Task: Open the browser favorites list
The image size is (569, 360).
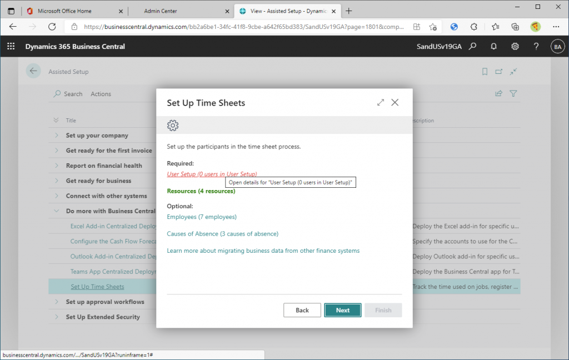Action: 495,27
